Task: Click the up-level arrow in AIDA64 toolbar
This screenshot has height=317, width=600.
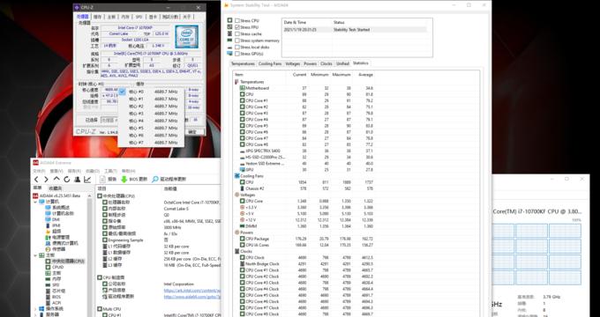Action: pos(56,179)
